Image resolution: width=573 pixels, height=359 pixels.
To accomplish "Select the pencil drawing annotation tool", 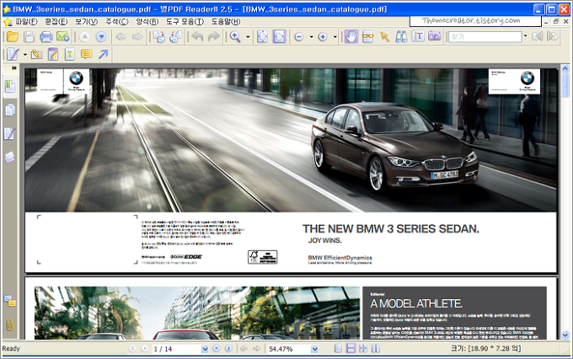I will 13,55.
